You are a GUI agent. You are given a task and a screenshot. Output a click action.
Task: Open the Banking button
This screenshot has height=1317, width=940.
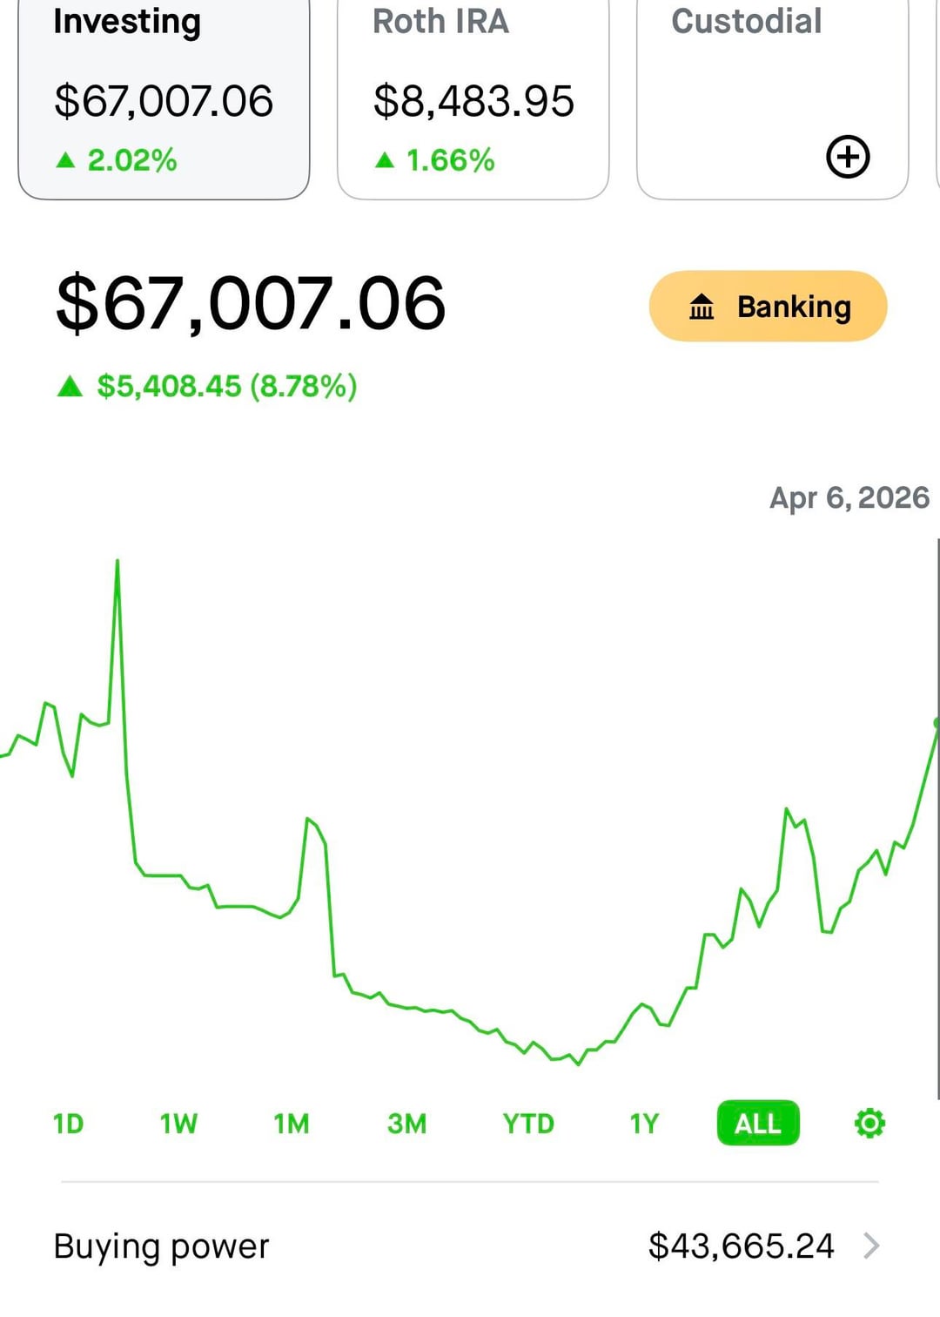768,307
